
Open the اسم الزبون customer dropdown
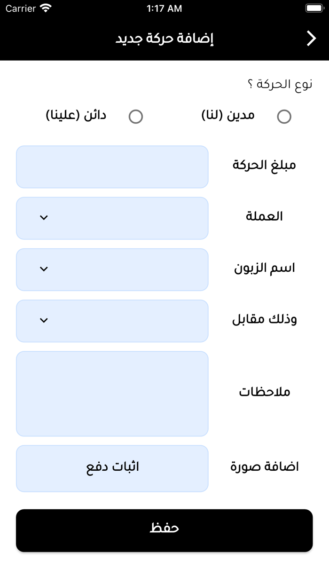pyautogui.click(x=112, y=269)
